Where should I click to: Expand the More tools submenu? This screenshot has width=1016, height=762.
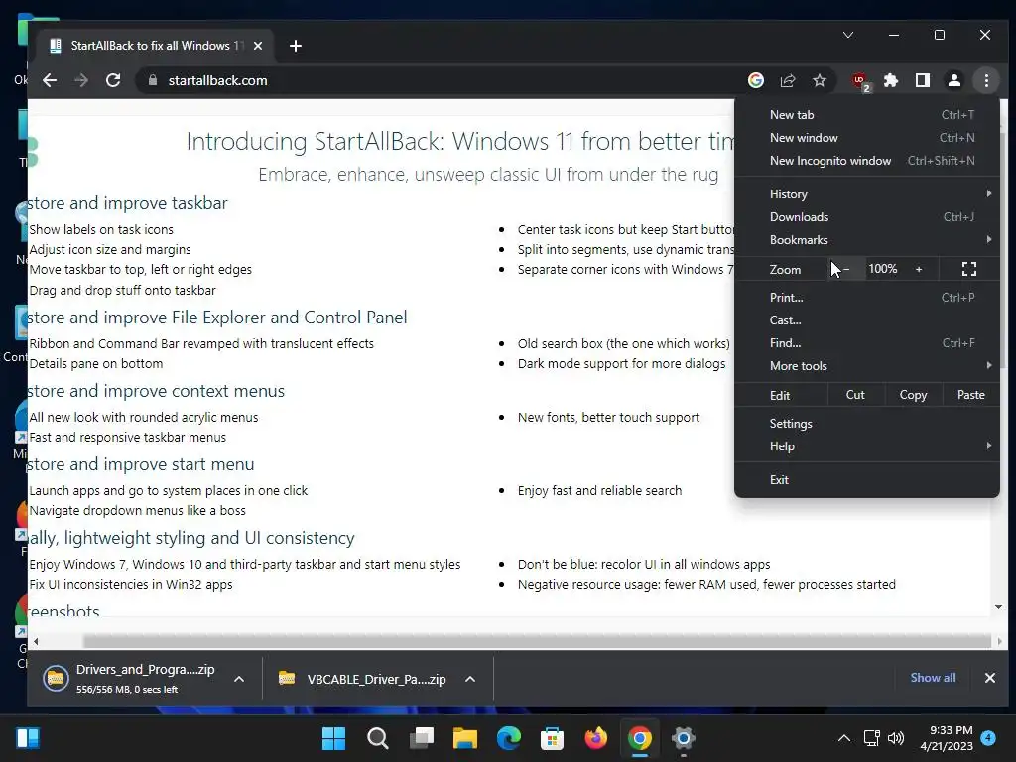pyautogui.click(x=867, y=365)
